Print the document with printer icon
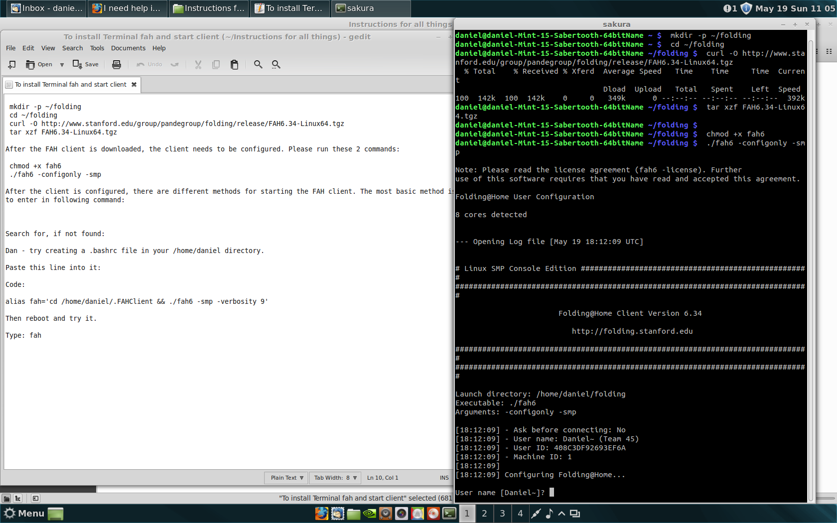837x523 pixels. point(117,64)
